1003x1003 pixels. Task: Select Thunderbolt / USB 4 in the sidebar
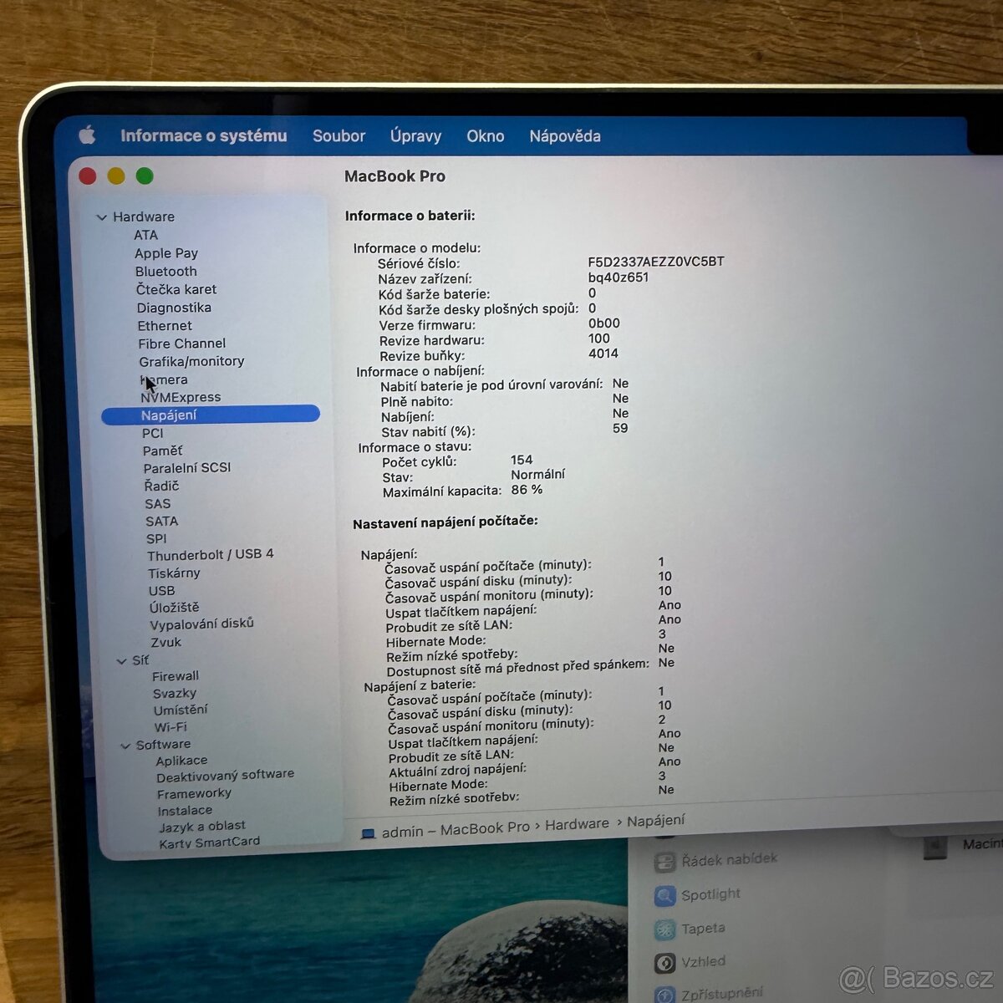pos(209,554)
